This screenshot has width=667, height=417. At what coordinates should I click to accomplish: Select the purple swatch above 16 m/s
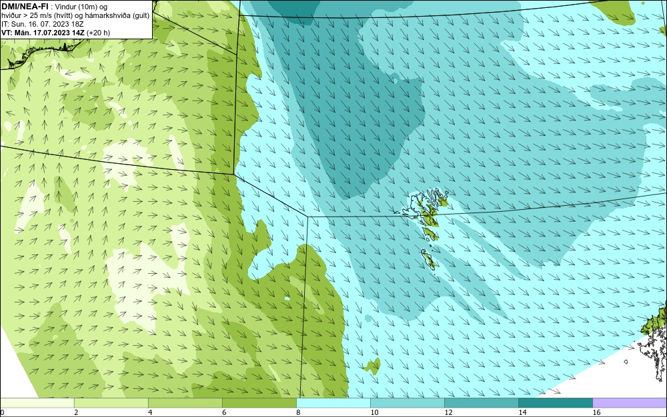point(630,402)
